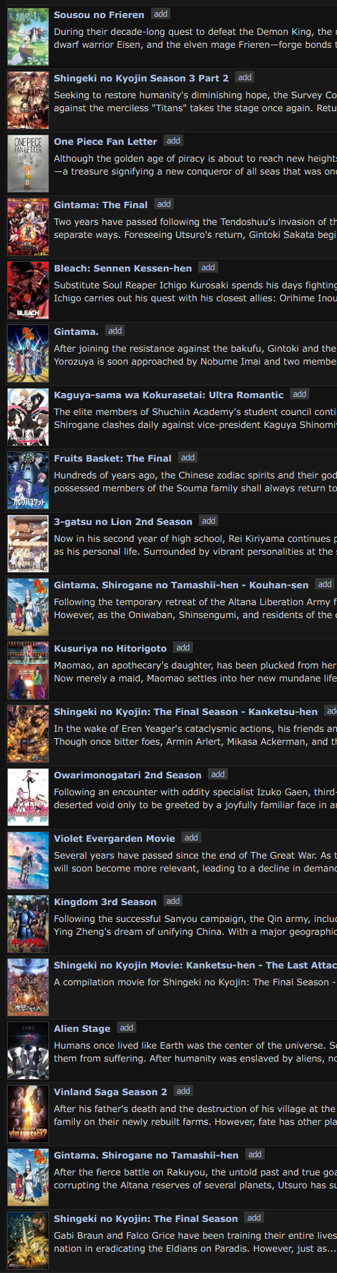Add Shingeki no Kyojin: The Final Season
Screen dimensions: 337x1273
(254, 1217)
